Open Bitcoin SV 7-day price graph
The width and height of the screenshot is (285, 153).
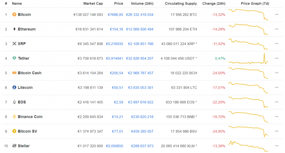pos(248,131)
